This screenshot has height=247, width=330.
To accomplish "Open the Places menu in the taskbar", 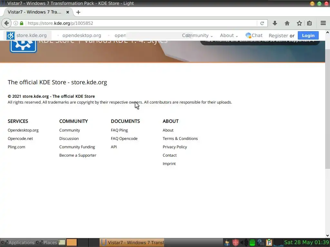I will pos(46,242).
